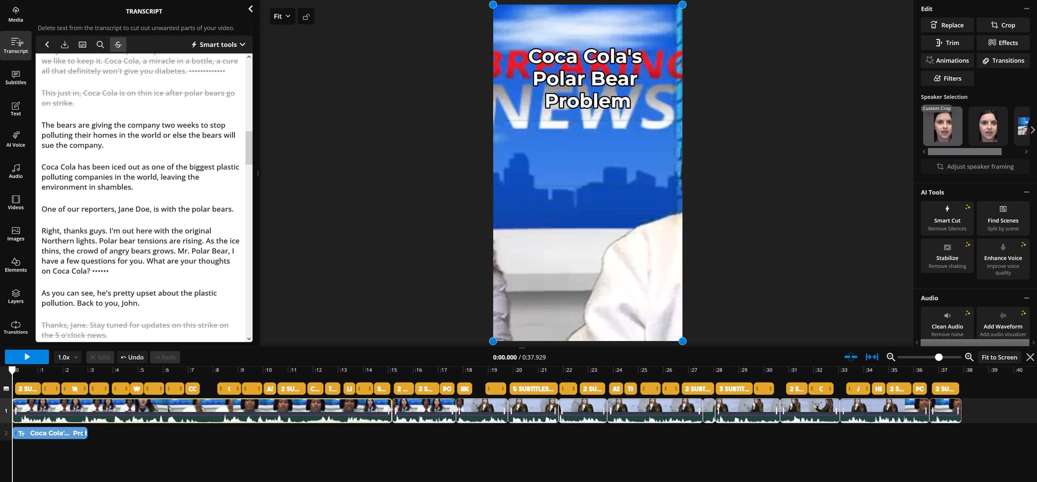The height and width of the screenshot is (482, 1037).
Task: Switch to the AI Voice tab
Action: 16,139
